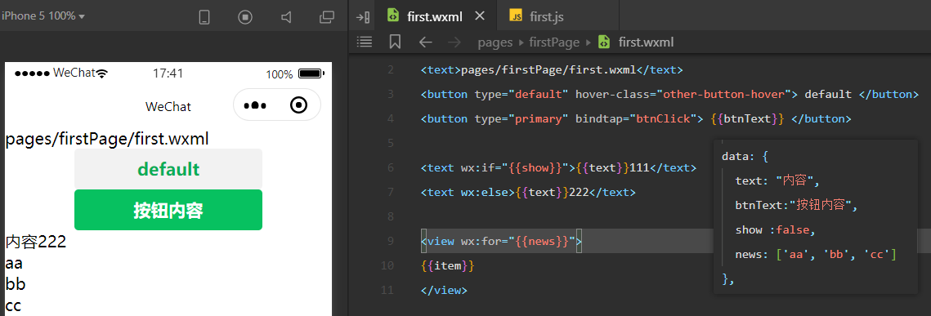The height and width of the screenshot is (316, 931).
Task: Go back with the left arrow
Action: click(x=426, y=42)
